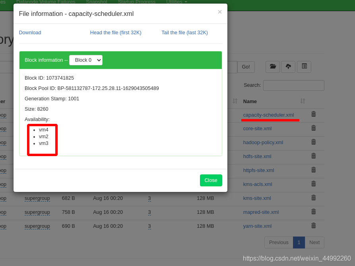Open yarn-site.xml file link

coord(258,226)
